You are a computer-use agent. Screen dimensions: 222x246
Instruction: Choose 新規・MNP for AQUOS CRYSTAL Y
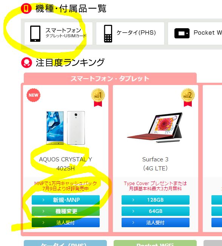[x=66, y=200]
